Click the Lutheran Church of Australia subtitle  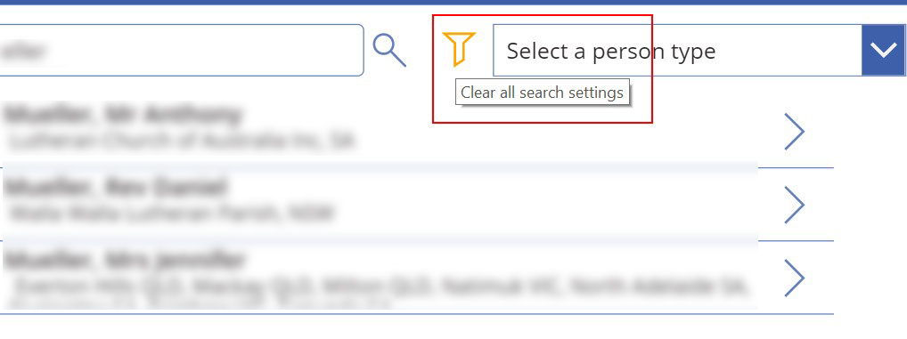click(181, 141)
